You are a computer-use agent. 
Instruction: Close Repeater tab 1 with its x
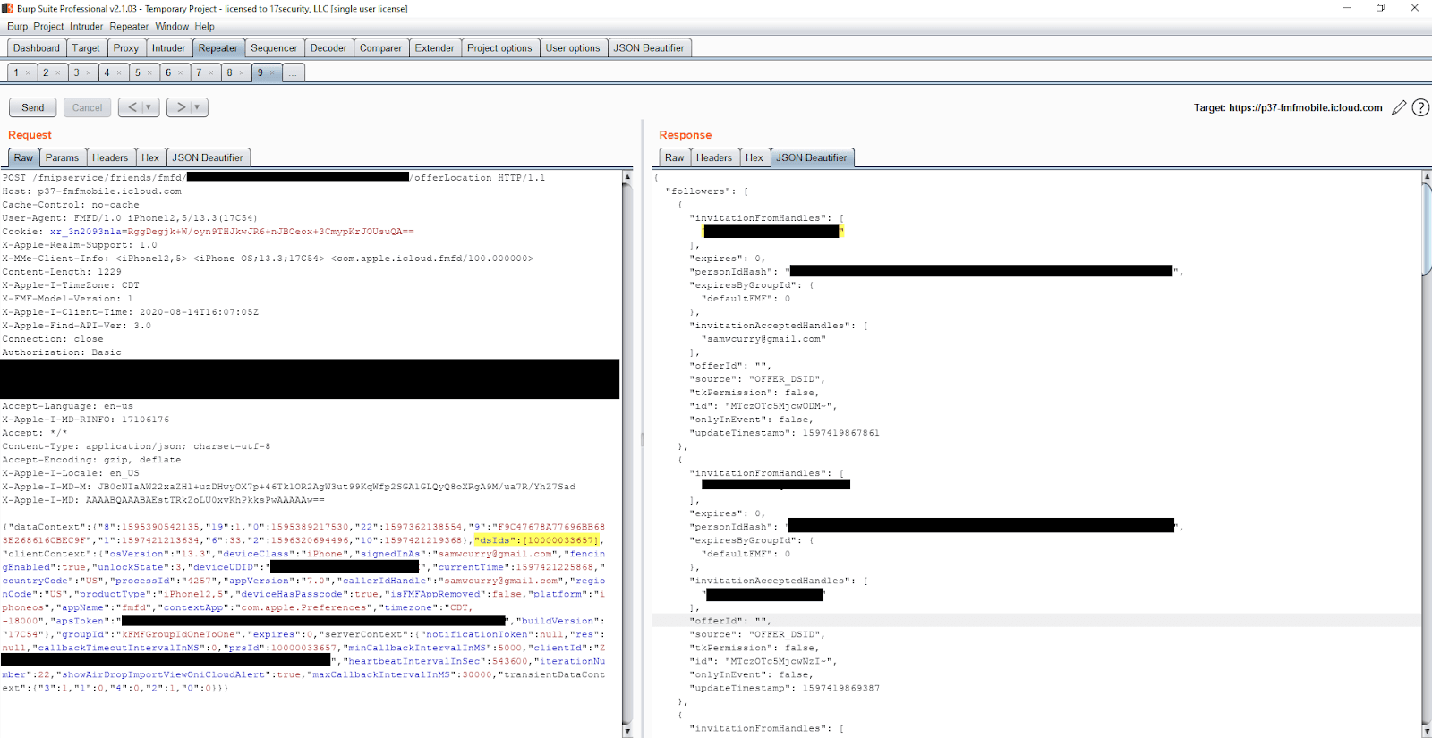[28, 73]
